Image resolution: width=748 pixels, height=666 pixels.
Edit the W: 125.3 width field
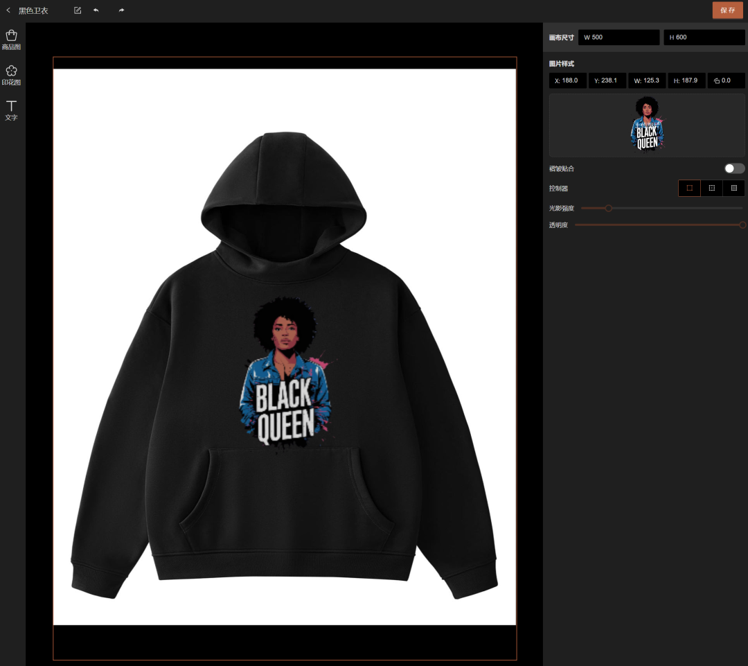(x=647, y=80)
